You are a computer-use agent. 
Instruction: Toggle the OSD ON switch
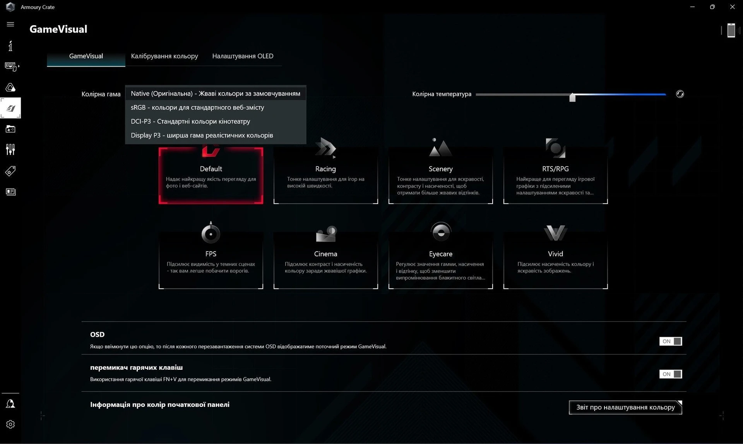click(671, 341)
